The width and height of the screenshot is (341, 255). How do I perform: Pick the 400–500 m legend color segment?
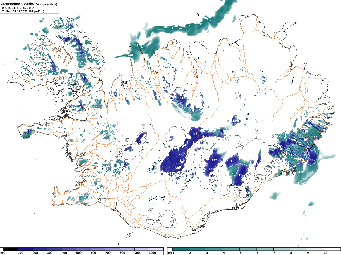[x=69, y=249]
